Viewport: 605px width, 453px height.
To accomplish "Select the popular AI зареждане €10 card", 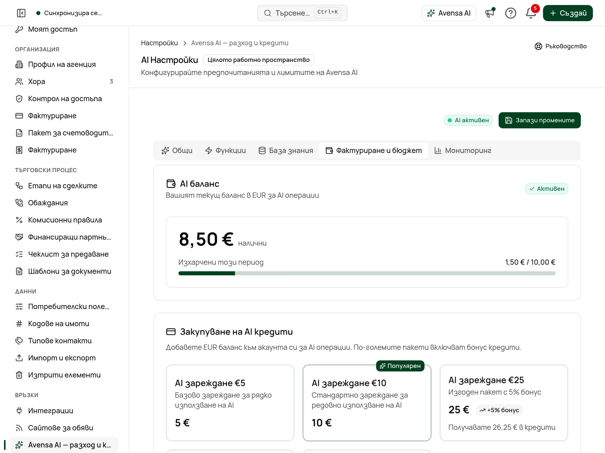I will click(367, 403).
